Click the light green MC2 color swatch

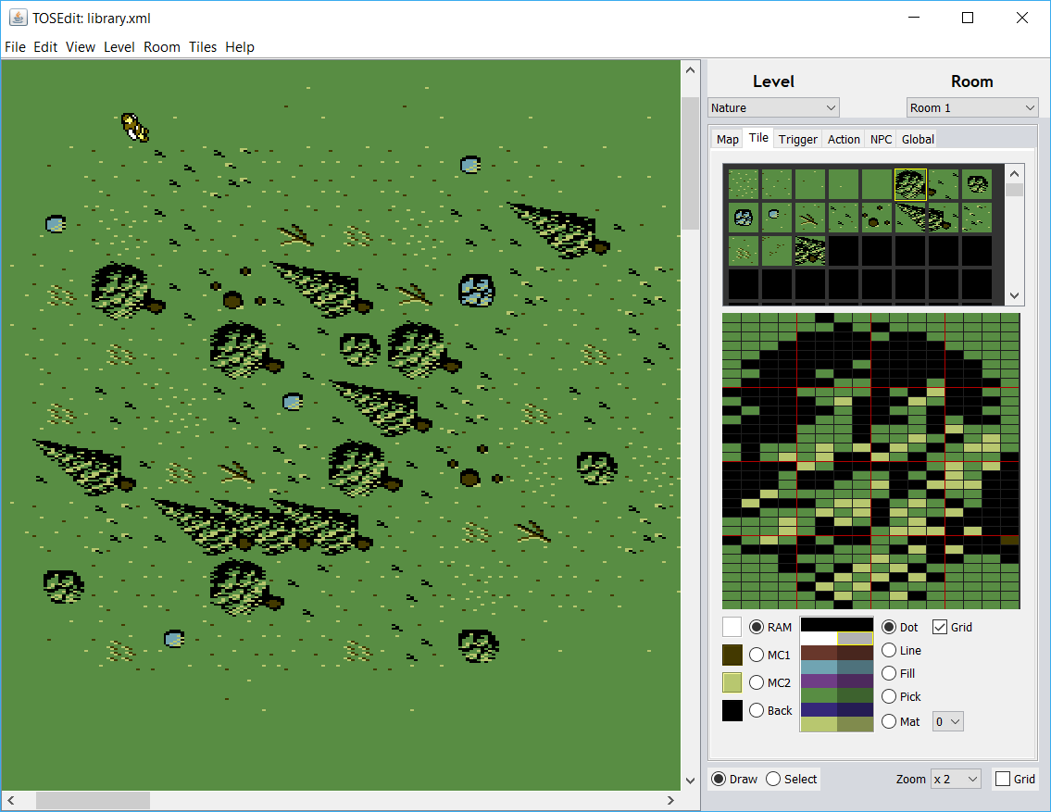[732, 682]
